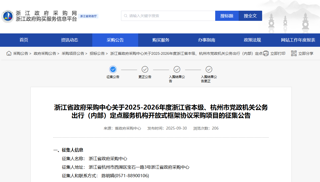This screenshot has width=320, height=182.
Task: Click the Zhejiang Government Procurement site logo
Action: 7,16
